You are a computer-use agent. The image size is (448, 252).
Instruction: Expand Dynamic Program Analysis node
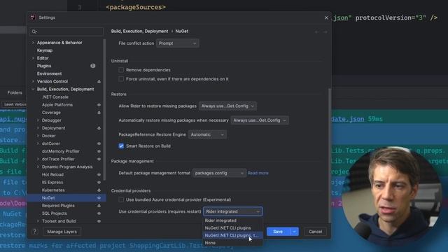[38, 167]
